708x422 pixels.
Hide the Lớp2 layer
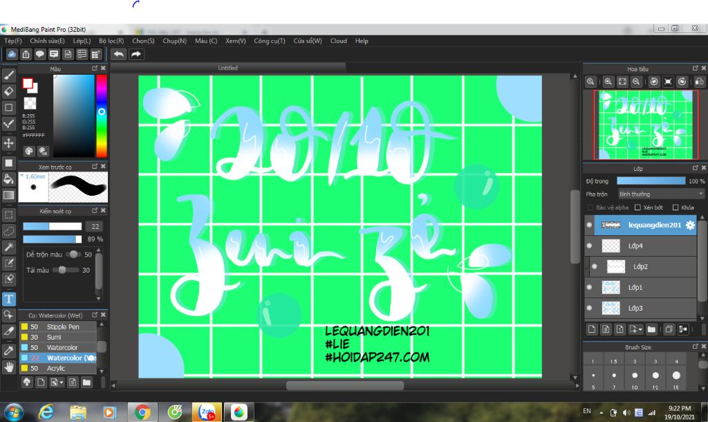[x=594, y=266]
